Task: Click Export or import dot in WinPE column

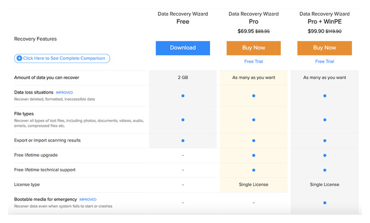Action: 325,141
